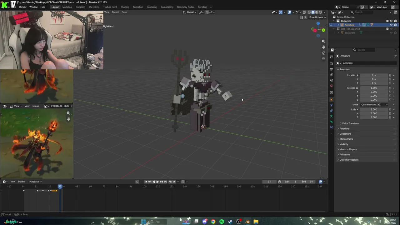Jump to the timeline end frame

pos(165,182)
